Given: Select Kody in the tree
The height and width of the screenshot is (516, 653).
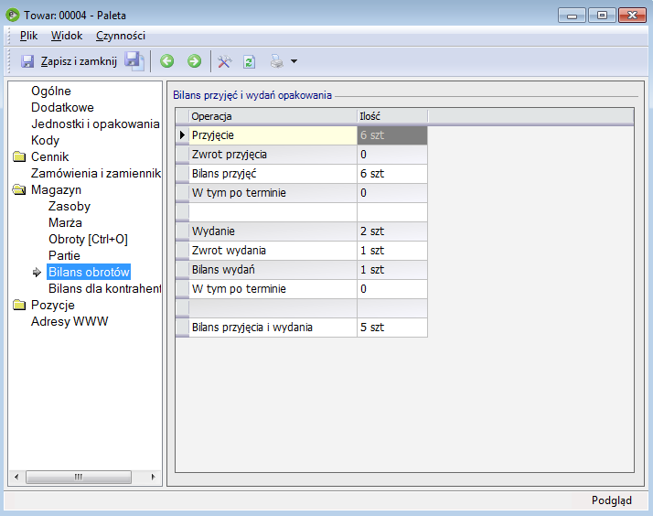Looking at the screenshot, I should pos(45,140).
